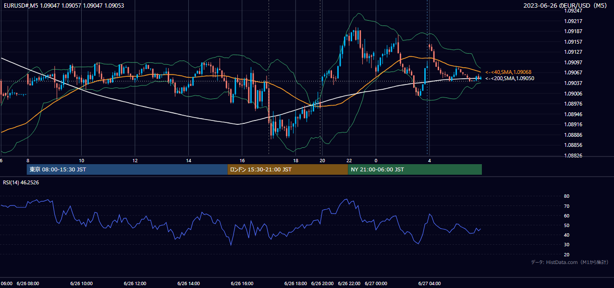
Task: Click RSI scale value 20 on right axis
Action: 566,254
